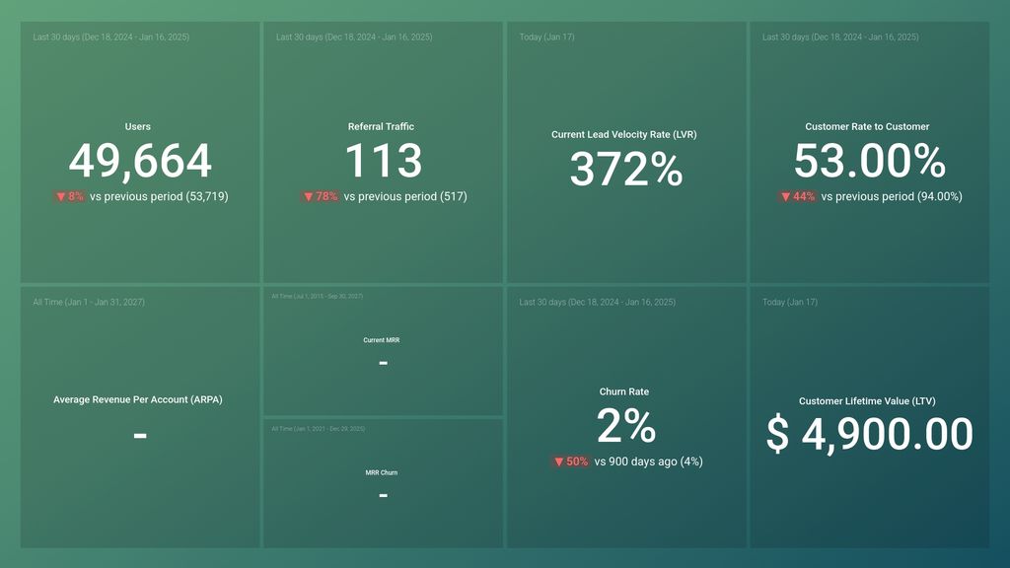Click Average Revenue Per Account (ARPA) title
Screen dimensions: 1010x568
tap(138, 400)
